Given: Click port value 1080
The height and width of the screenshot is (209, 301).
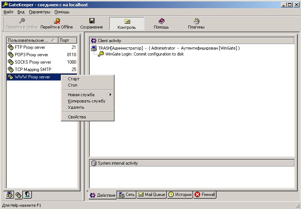Looking at the screenshot, I should point(72,62).
